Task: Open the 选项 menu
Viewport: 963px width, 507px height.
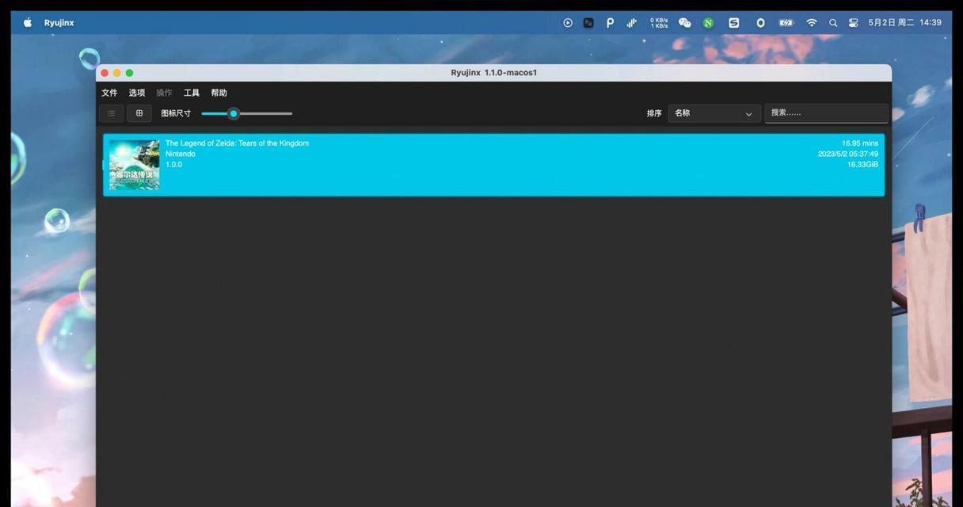Action: (137, 93)
